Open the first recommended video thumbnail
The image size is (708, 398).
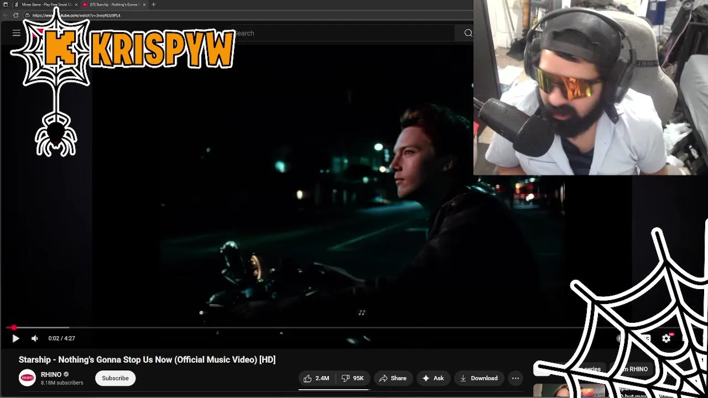point(570,391)
